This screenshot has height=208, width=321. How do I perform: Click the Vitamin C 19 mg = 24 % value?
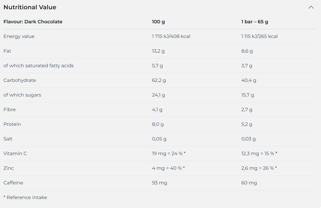(x=169, y=154)
